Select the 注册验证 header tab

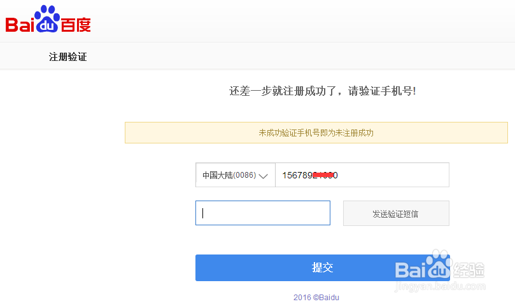tap(67, 57)
